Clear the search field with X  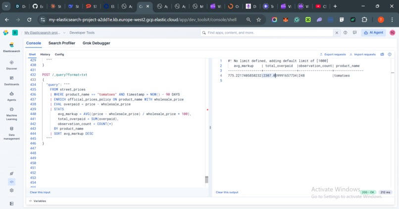pyautogui.click(x=337, y=33)
